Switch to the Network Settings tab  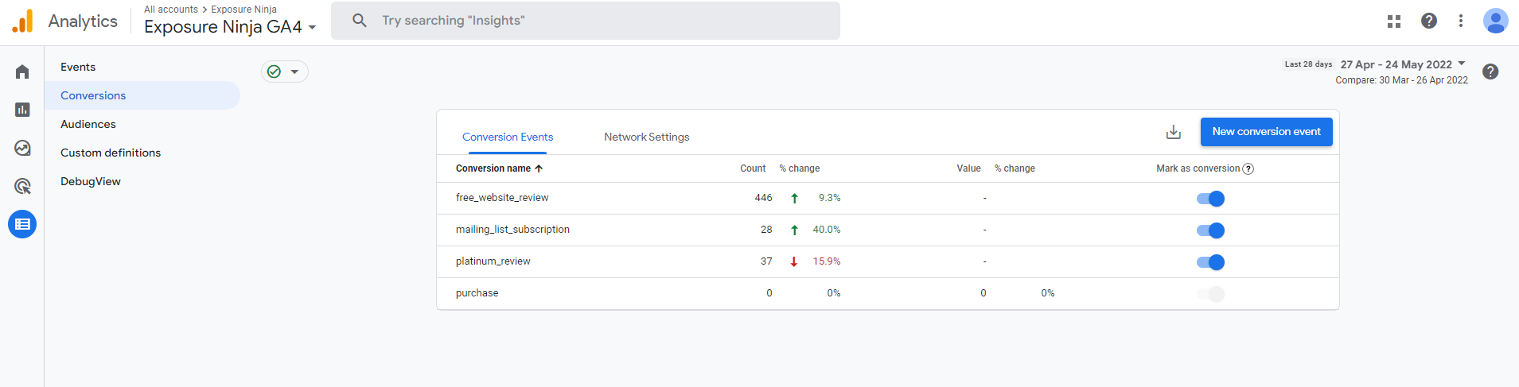646,137
